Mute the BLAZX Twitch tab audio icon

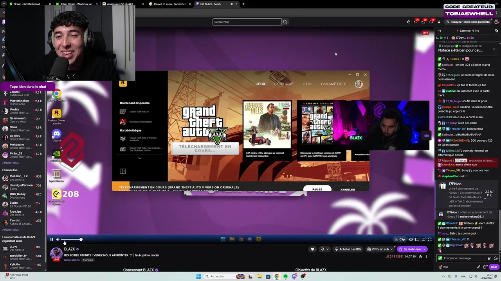231,4
